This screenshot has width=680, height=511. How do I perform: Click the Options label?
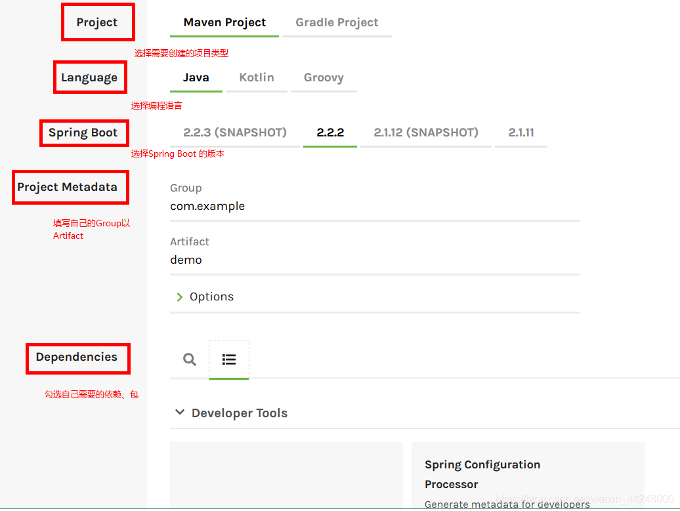pyautogui.click(x=211, y=297)
